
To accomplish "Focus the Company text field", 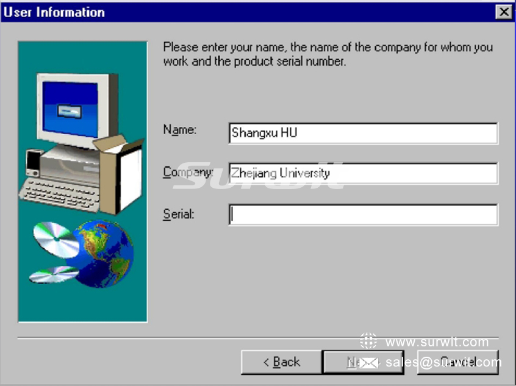I will coord(363,173).
